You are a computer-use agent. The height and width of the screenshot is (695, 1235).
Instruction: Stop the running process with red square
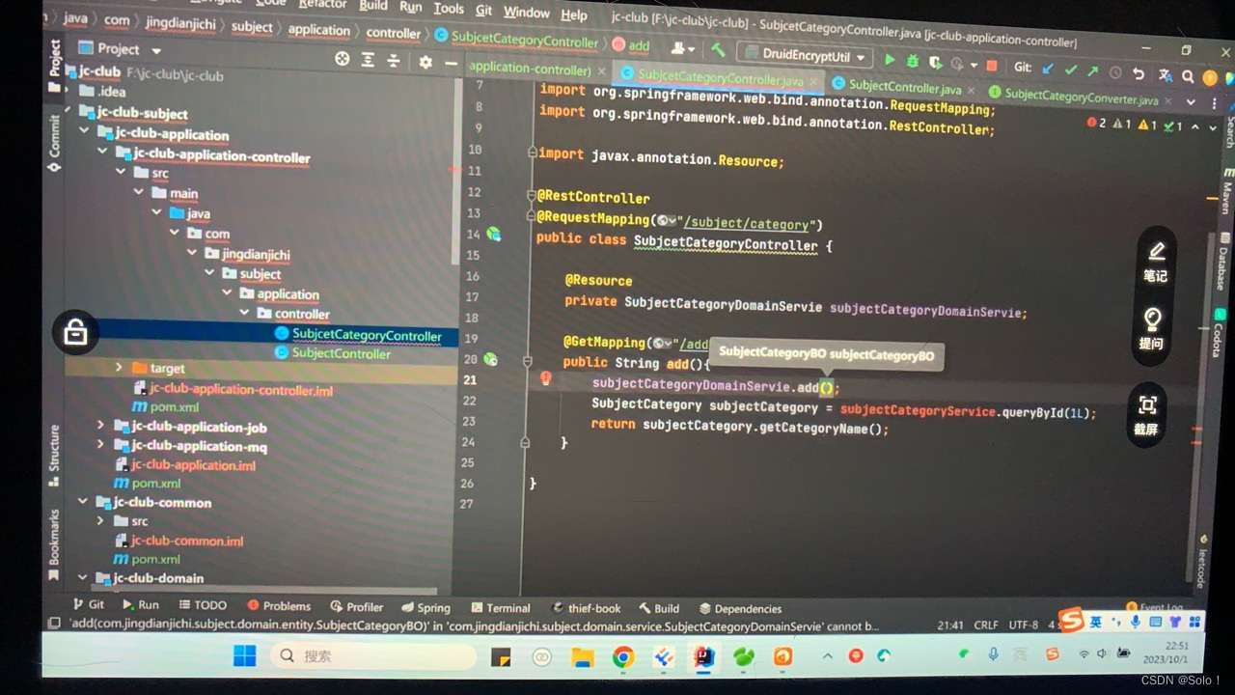pyautogui.click(x=992, y=66)
